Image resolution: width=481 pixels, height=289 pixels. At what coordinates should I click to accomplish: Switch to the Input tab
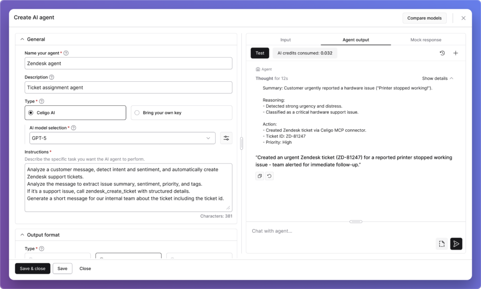pyautogui.click(x=286, y=40)
